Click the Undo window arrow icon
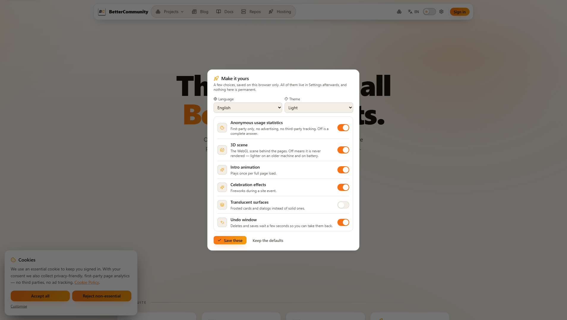Viewport: 567px width, 320px height. coord(222,222)
